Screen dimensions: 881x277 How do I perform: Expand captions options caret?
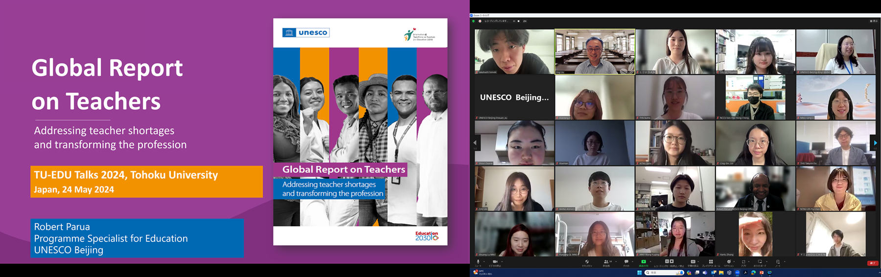coord(698,261)
